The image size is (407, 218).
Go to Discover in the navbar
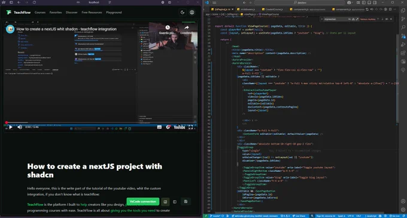[x=72, y=13]
